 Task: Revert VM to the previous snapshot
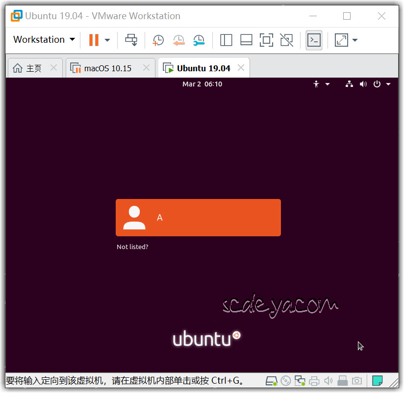pos(178,40)
